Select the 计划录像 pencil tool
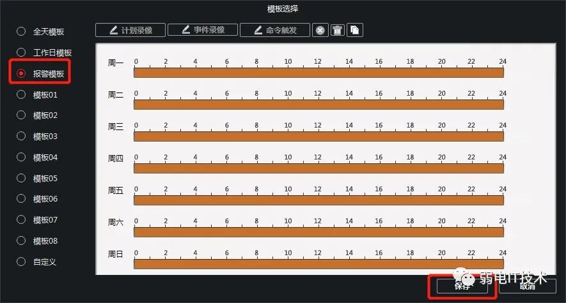This screenshot has width=566, height=303. 130,30
